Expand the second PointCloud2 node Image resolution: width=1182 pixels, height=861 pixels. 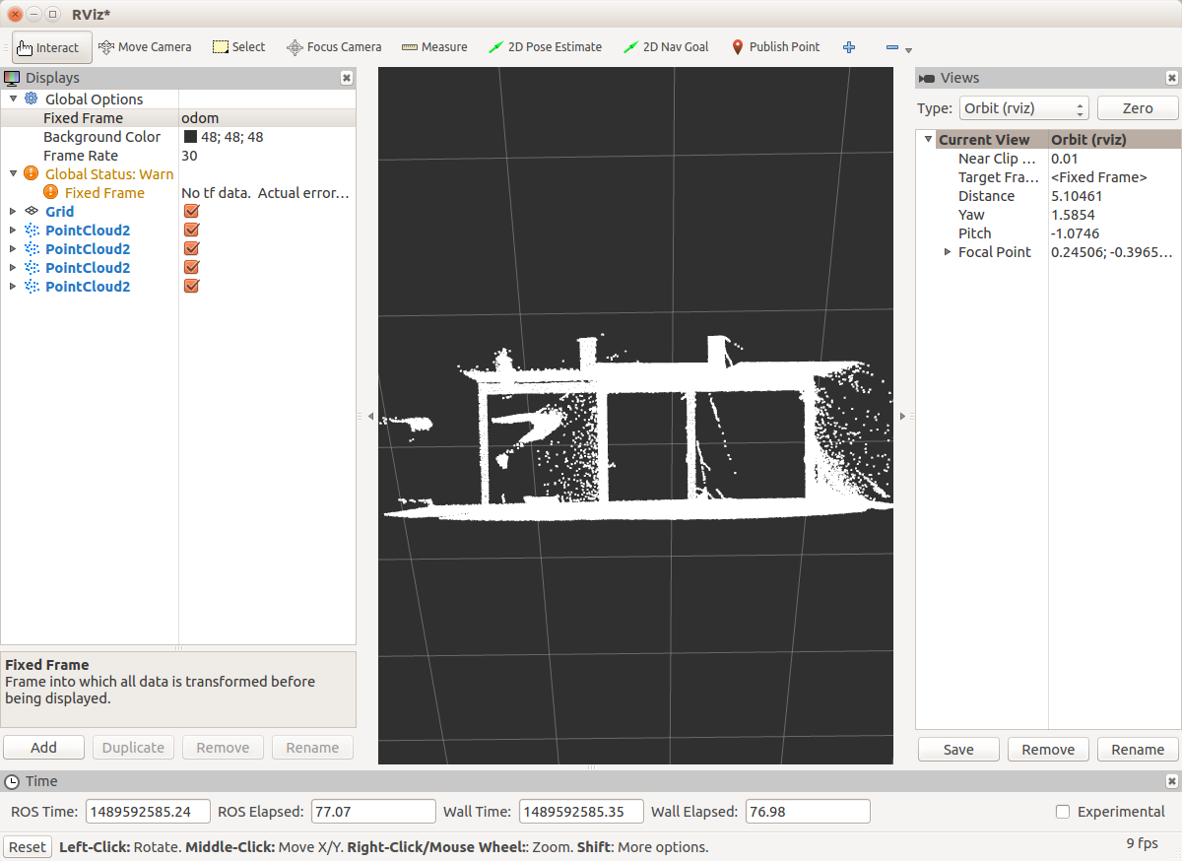[x=13, y=248]
